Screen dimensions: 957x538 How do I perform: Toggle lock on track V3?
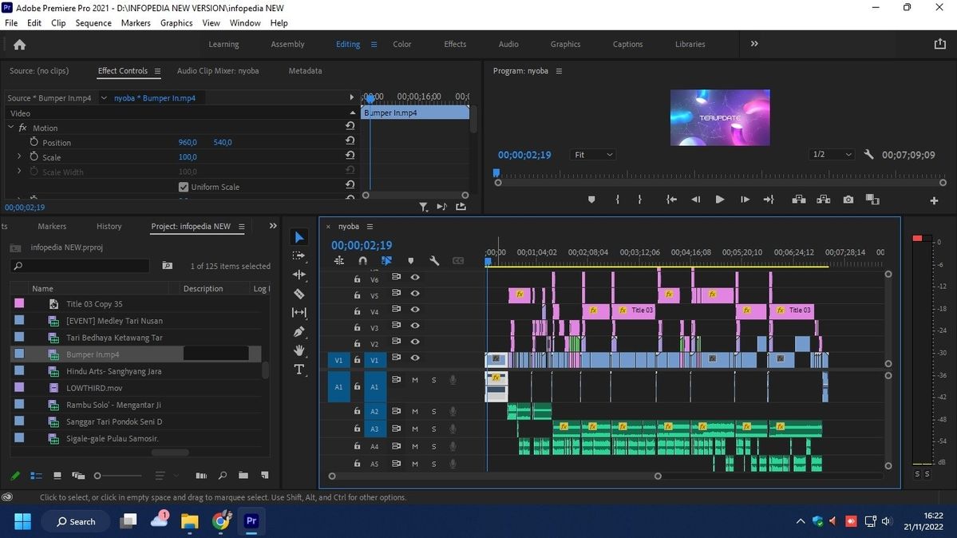(x=357, y=327)
